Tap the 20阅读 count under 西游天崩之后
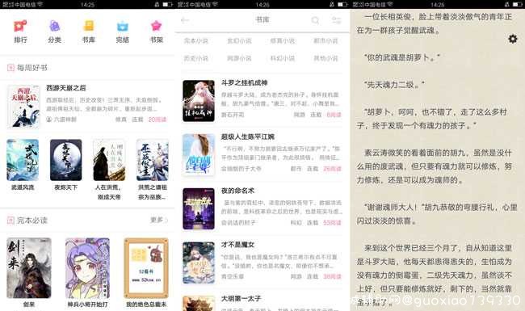Viewport: 525px width, 311px height. (x=157, y=120)
